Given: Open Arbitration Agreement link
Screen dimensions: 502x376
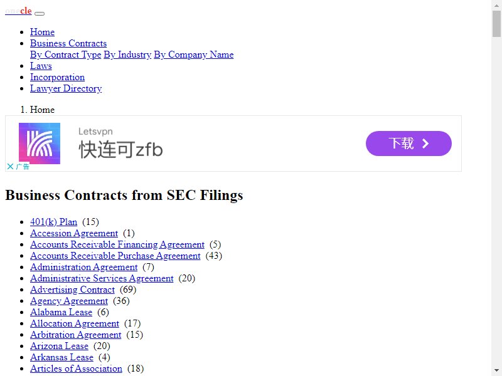Looking at the screenshot, I should click(78, 335).
